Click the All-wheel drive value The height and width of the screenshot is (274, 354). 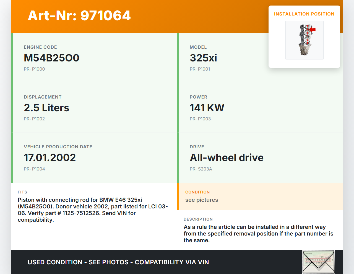coord(227,157)
